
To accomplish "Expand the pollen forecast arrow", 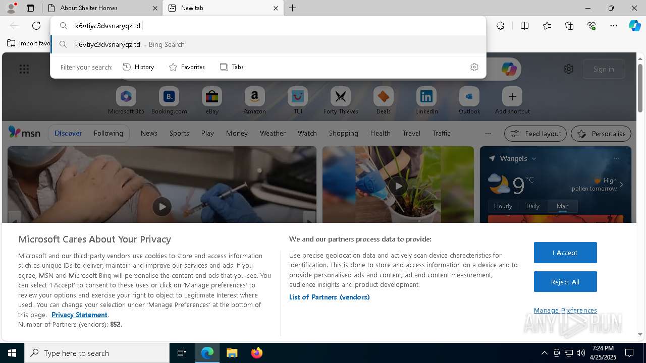I will tap(621, 185).
